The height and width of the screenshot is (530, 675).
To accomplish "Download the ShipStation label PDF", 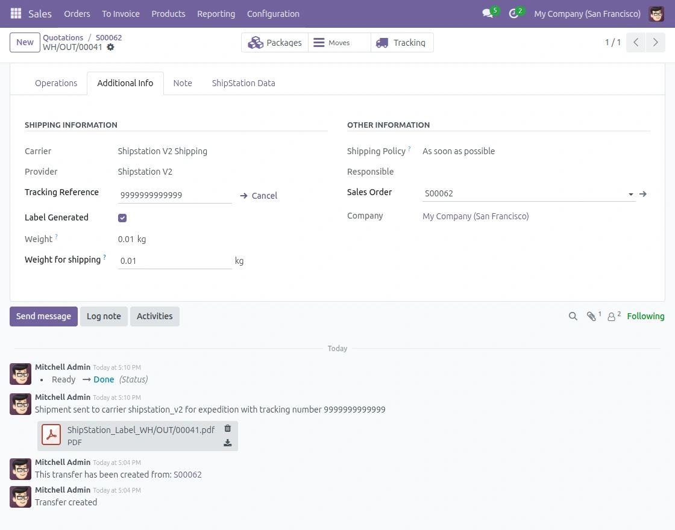I will 227,443.
